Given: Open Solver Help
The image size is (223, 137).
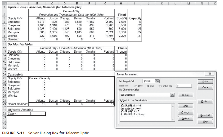Looking at the screenshot, I should click(205, 121).
